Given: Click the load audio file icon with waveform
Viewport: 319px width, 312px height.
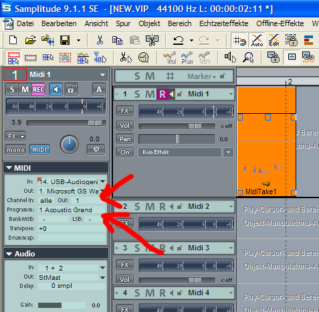Looking at the screenshot, I should [47, 40].
